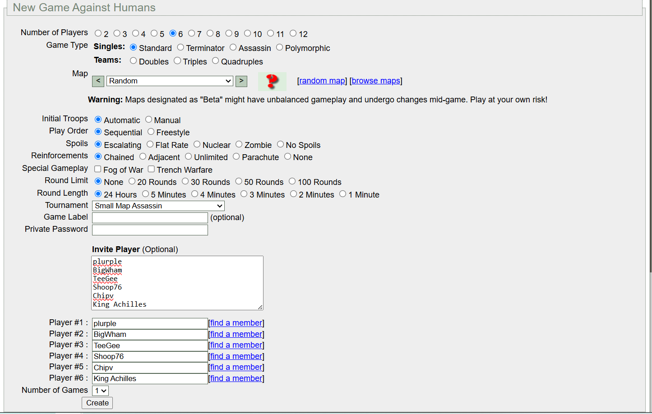Open find a member for Player #2

coord(236,334)
